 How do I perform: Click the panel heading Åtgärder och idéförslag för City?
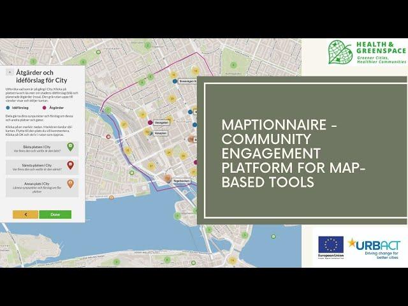click(41, 76)
